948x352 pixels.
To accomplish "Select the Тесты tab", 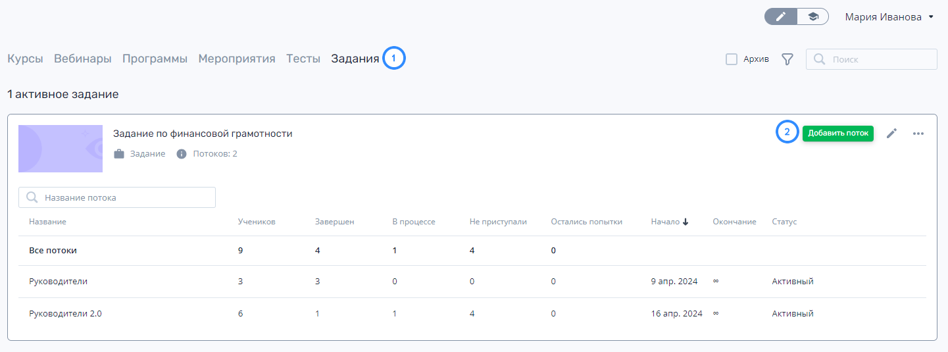I will pos(303,59).
